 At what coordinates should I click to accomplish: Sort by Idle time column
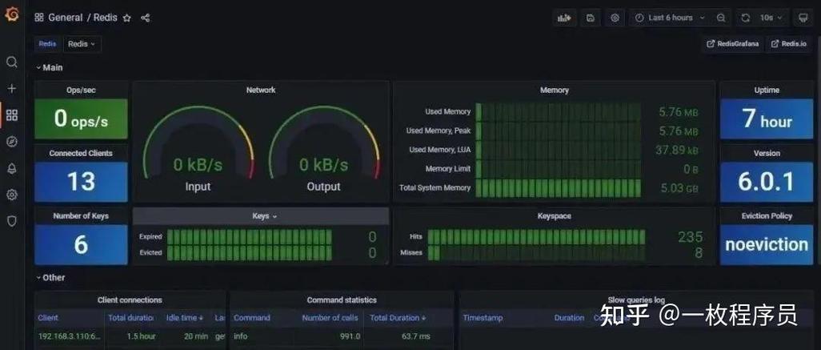[x=184, y=317]
